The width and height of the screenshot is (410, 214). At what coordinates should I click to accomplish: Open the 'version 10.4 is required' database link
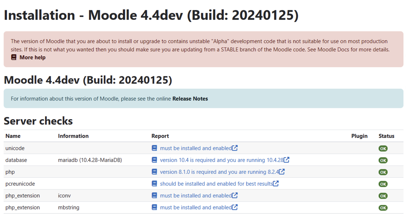pos(222,160)
